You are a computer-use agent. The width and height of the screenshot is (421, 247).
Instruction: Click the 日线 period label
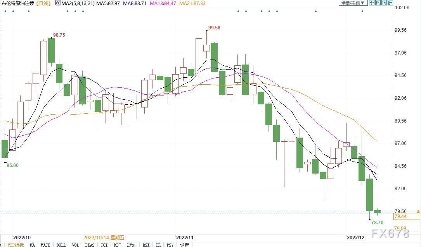(x=43, y=3)
